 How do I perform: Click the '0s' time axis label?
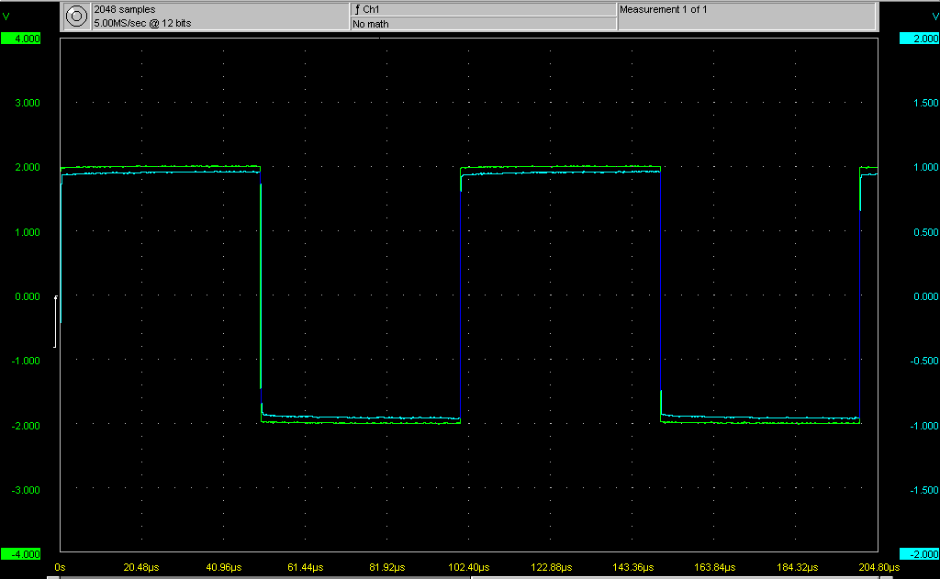60,567
